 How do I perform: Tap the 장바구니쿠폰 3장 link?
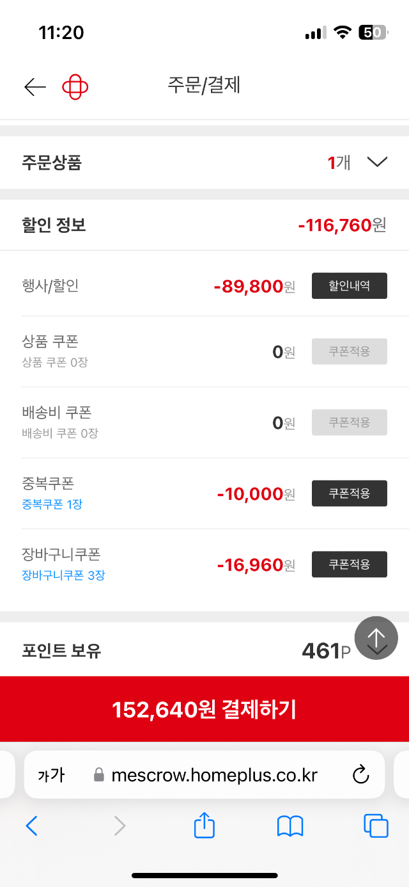(x=63, y=575)
